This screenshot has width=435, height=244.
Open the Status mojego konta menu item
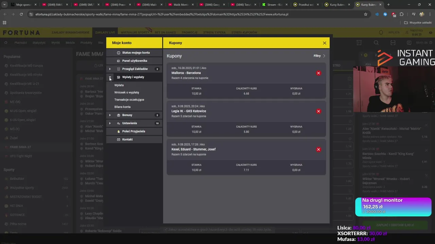134,53
